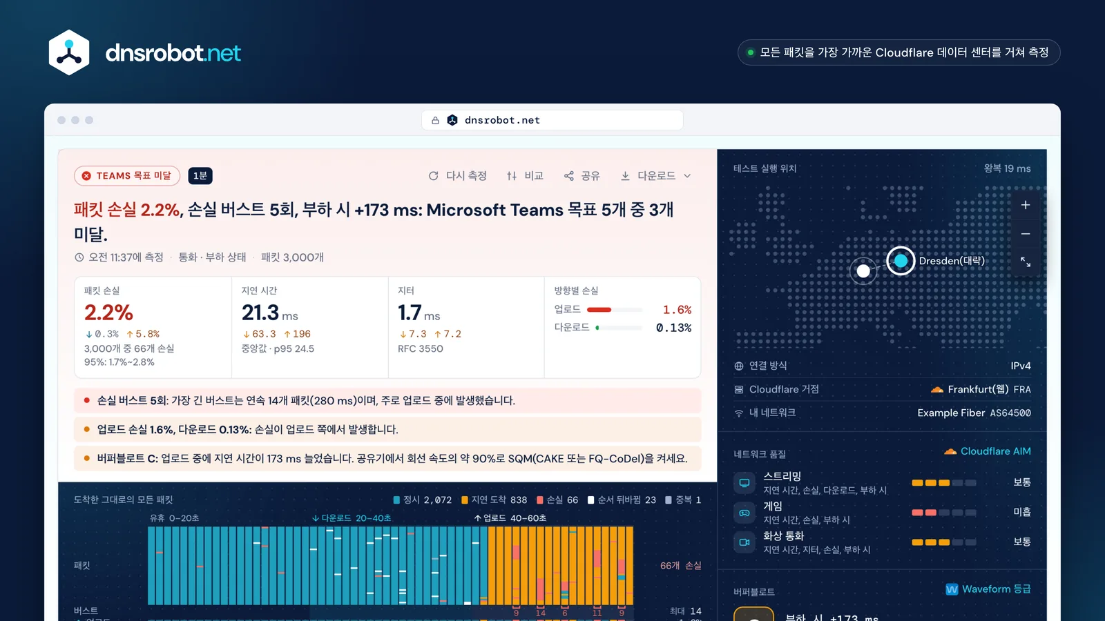Click the lock icon in the address bar

pos(435,120)
